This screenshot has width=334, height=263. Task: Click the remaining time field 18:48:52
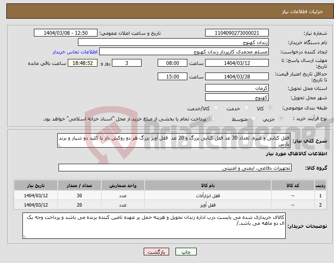[x=83, y=63]
